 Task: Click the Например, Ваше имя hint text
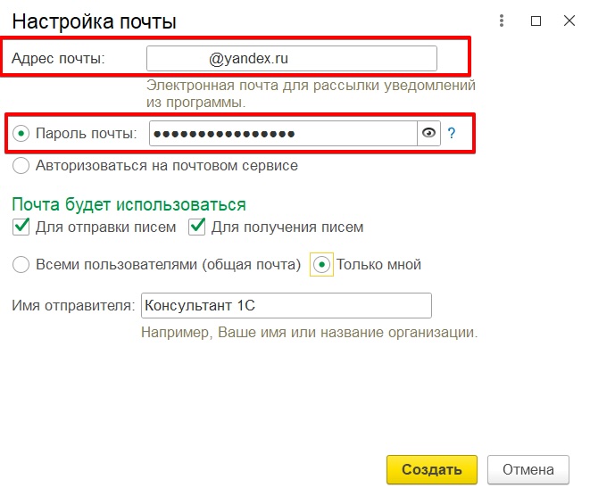pos(310,333)
